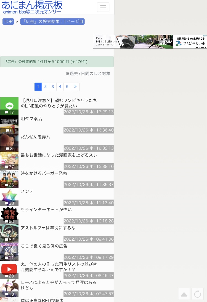Click timestamp 2022/10/26(水) 11:13:40
Viewport: 207px width, 302px height.
(89, 203)
